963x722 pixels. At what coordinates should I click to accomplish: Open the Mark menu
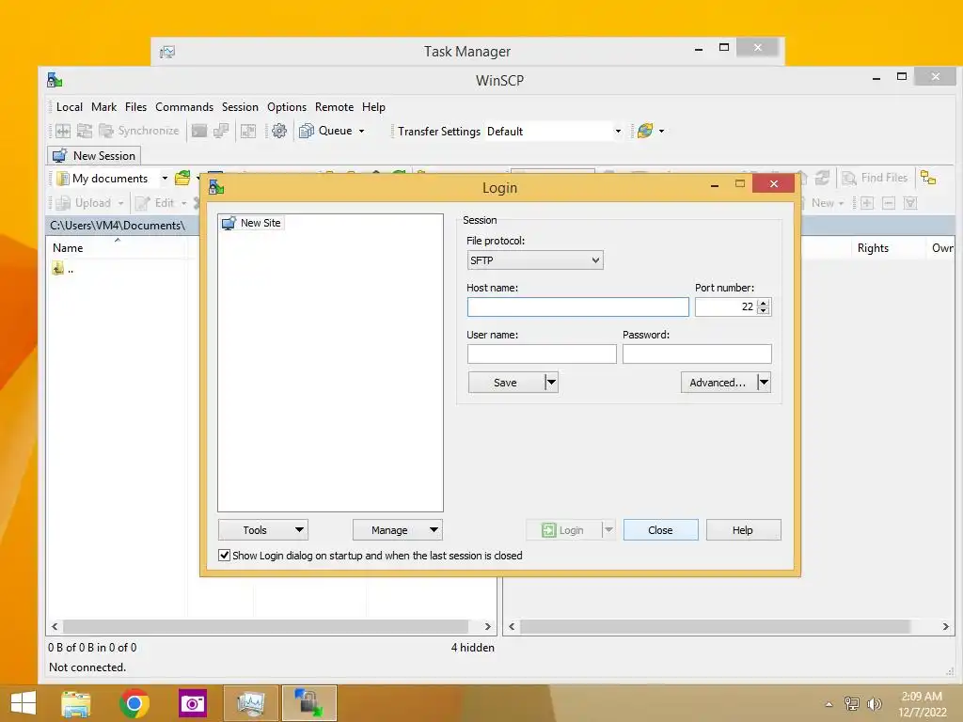click(x=103, y=107)
